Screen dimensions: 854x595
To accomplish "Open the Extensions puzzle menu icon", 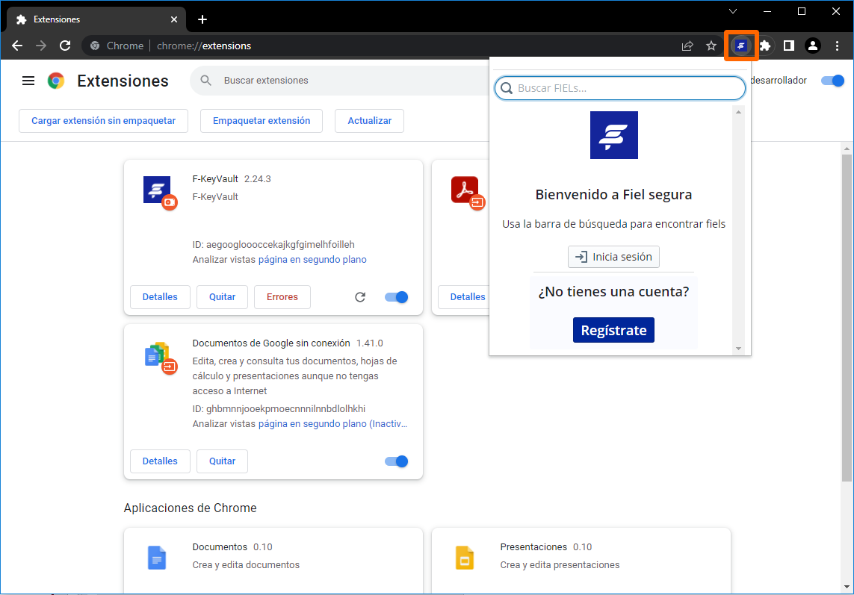I will coord(765,46).
